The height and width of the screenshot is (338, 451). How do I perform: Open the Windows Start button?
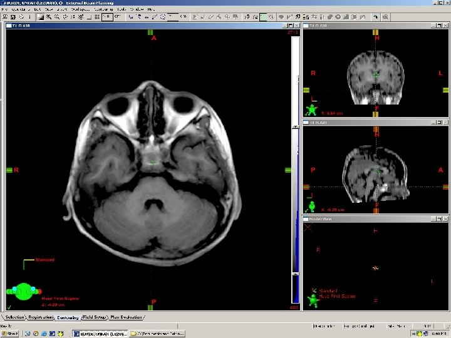pos(11,334)
